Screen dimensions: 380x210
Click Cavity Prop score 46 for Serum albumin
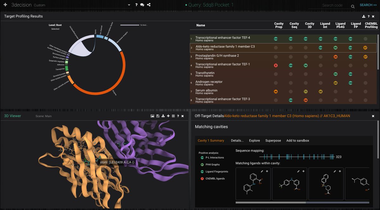(276, 92)
